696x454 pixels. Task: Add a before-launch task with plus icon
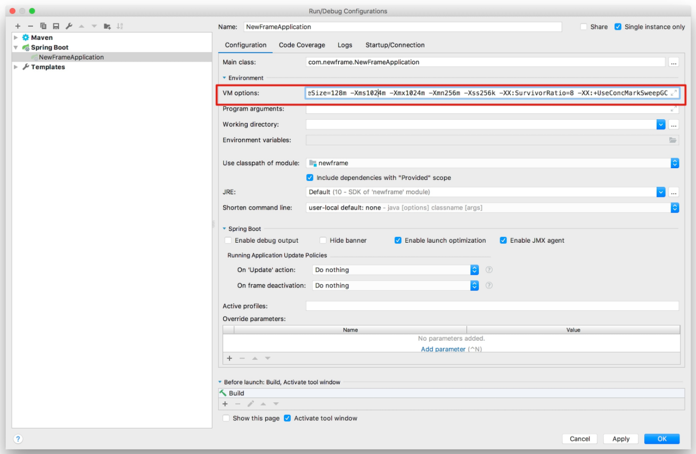(225, 404)
